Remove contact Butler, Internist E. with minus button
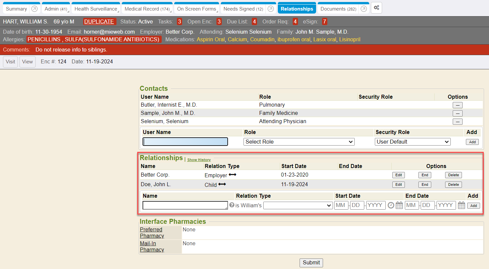The height and width of the screenshot is (269, 489). tap(457, 105)
